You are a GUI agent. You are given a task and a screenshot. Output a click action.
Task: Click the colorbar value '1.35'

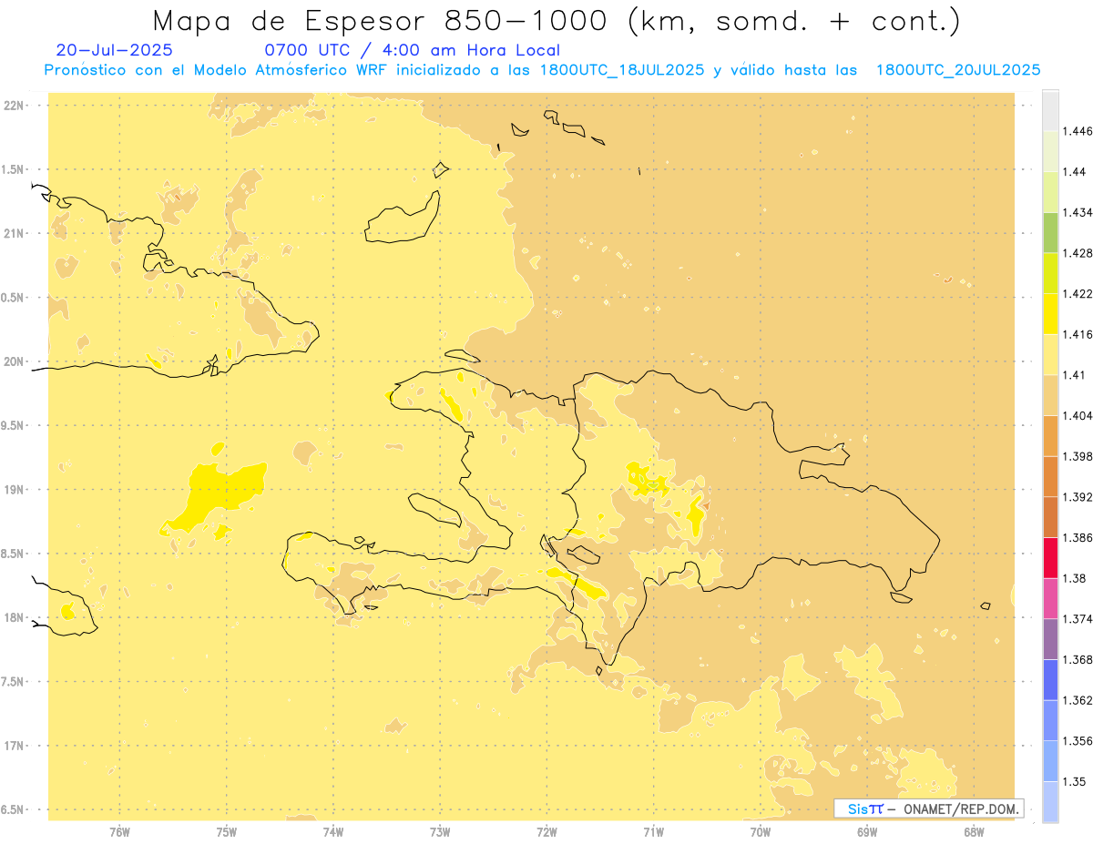tap(1075, 781)
